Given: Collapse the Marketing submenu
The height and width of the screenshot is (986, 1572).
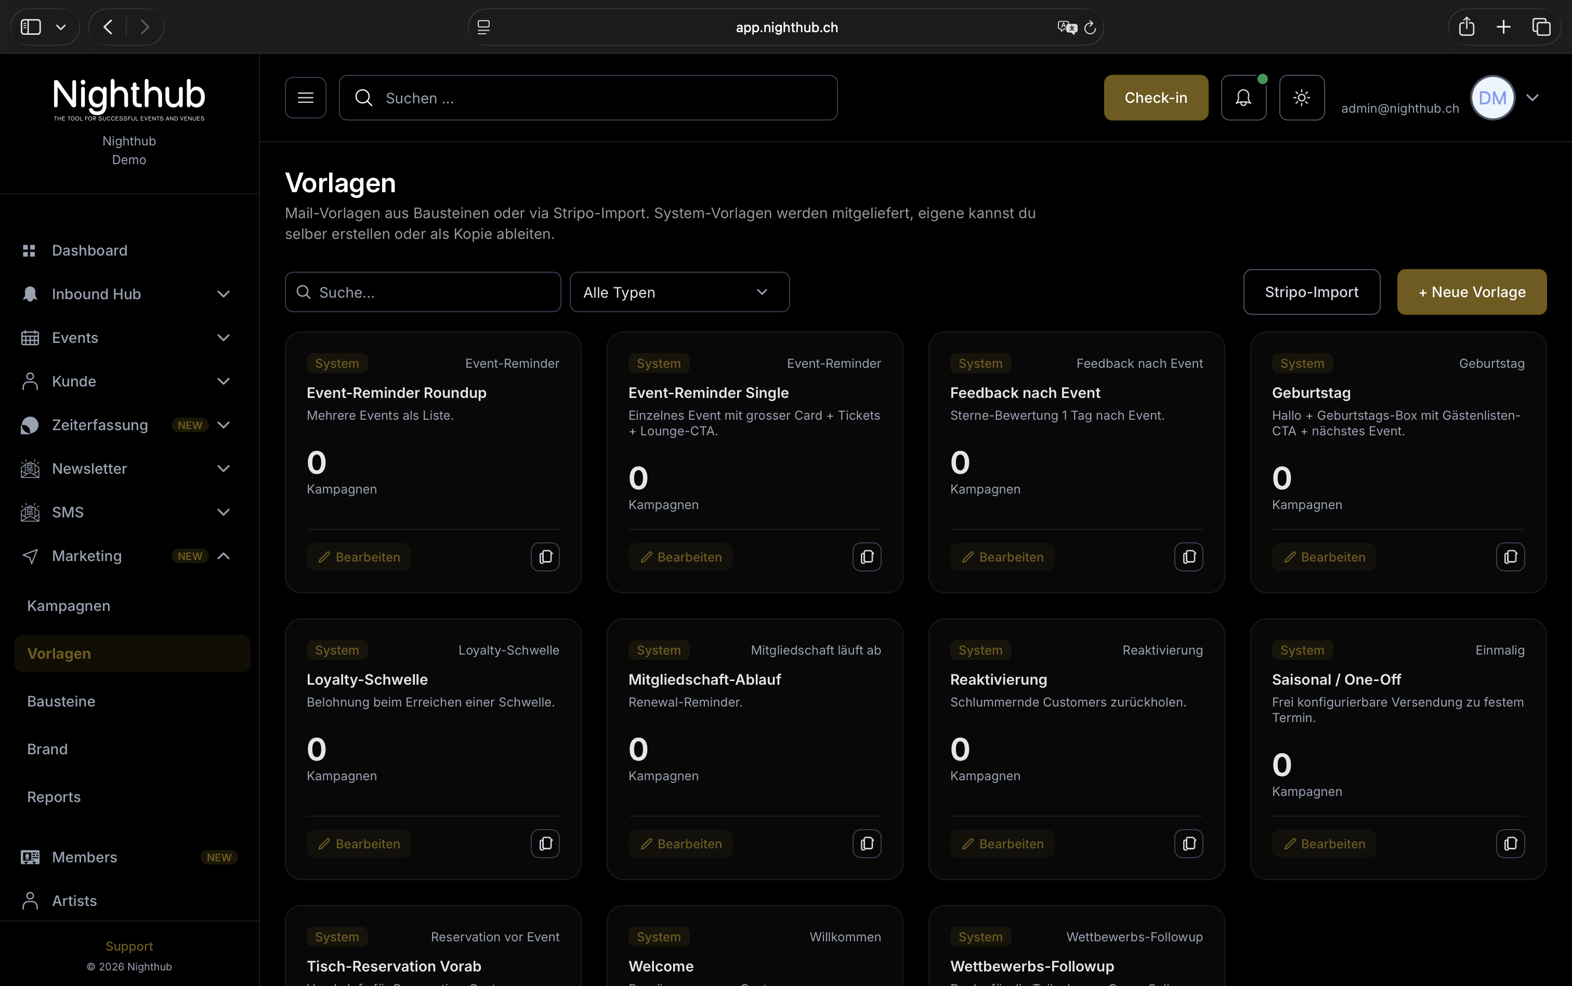Looking at the screenshot, I should pos(223,556).
